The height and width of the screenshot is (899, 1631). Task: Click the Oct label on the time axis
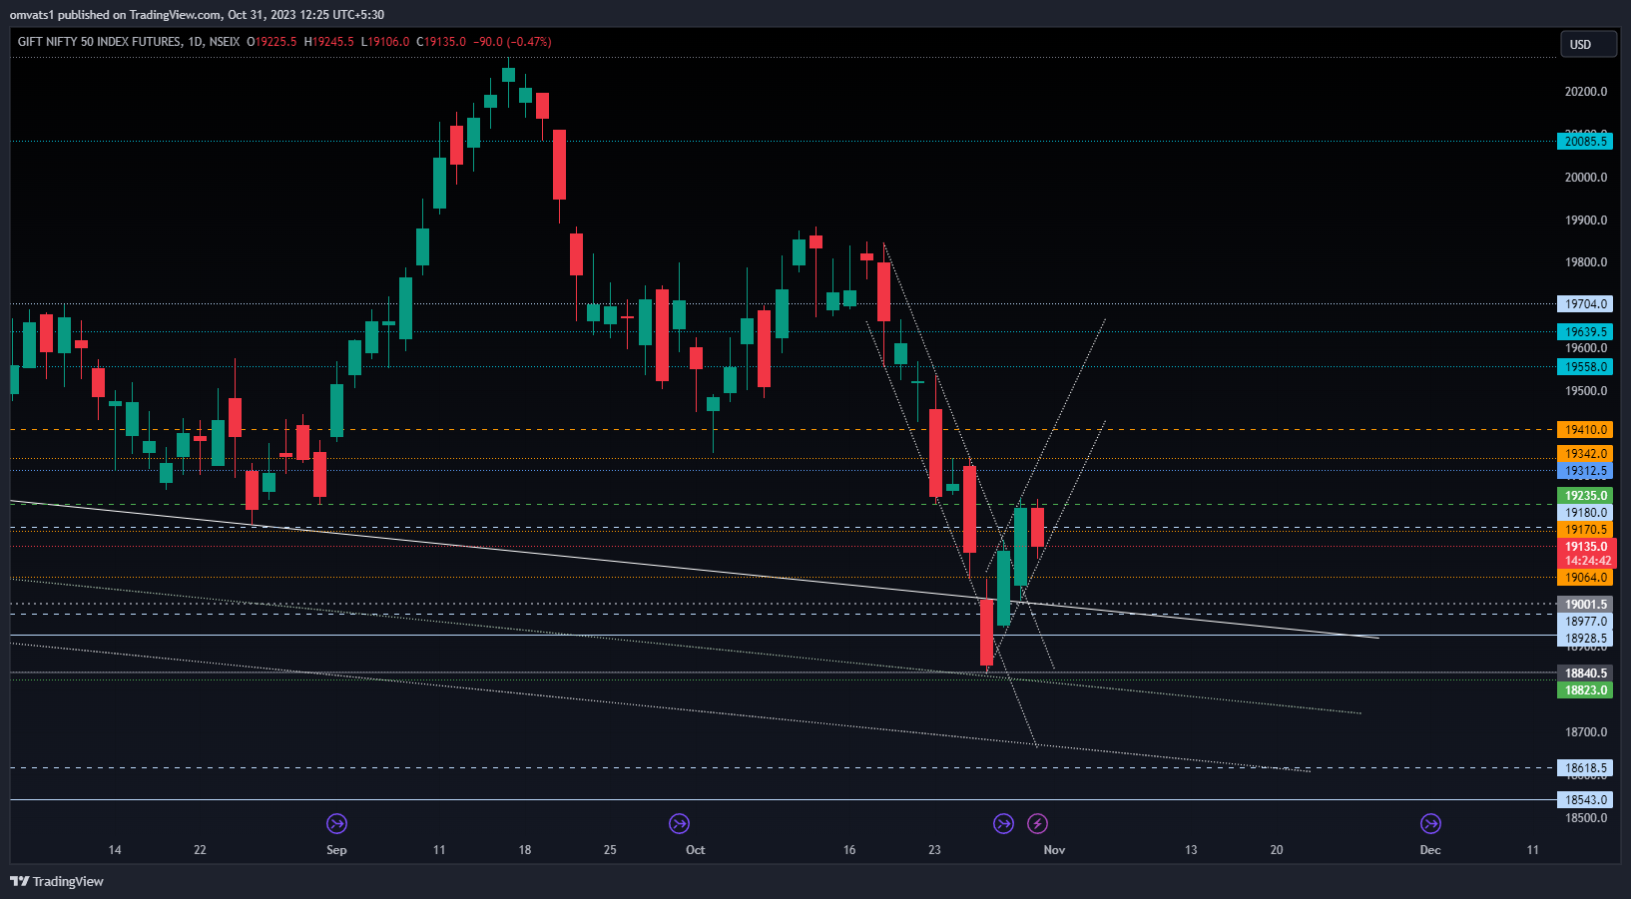tap(696, 850)
